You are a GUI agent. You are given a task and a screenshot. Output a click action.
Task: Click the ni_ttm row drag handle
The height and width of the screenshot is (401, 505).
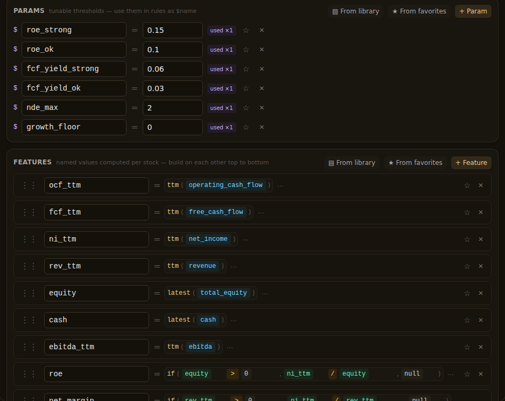(x=29, y=239)
